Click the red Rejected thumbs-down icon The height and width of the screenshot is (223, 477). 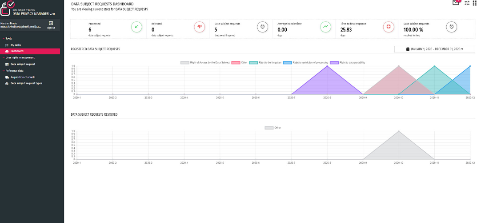pos(200,27)
